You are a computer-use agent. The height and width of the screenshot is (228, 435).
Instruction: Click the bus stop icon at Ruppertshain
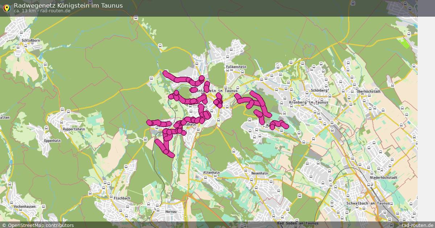point(62,122)
